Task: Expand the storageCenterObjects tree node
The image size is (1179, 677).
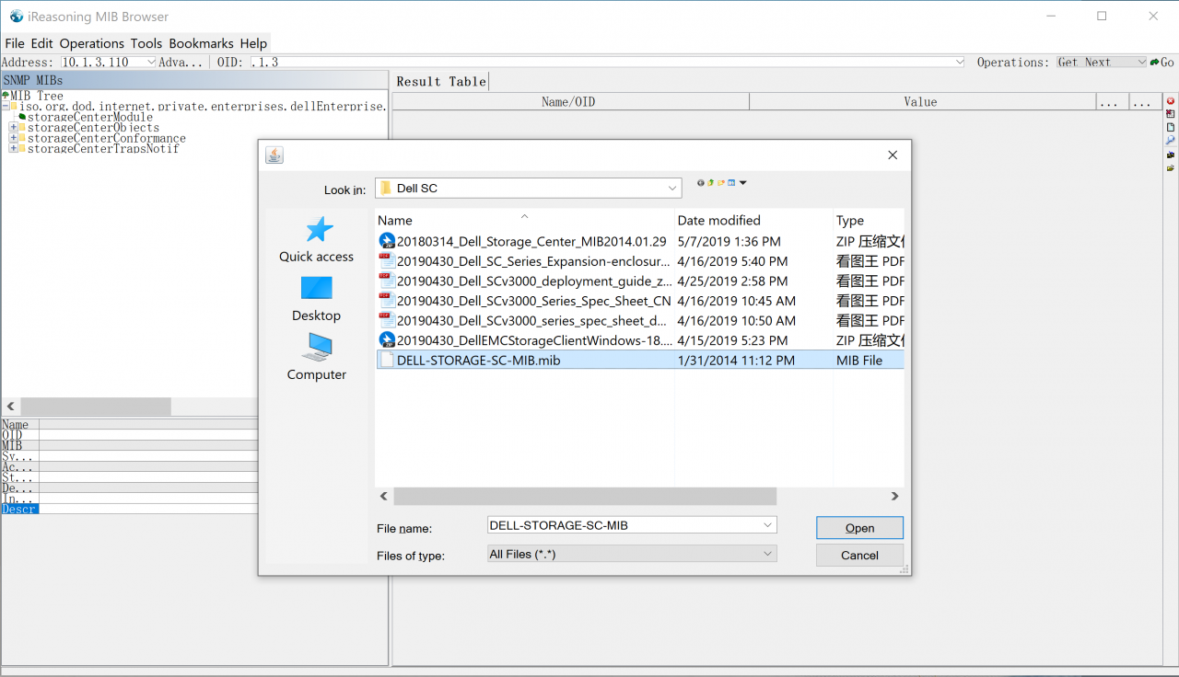Action: click(x=13, y=128)
